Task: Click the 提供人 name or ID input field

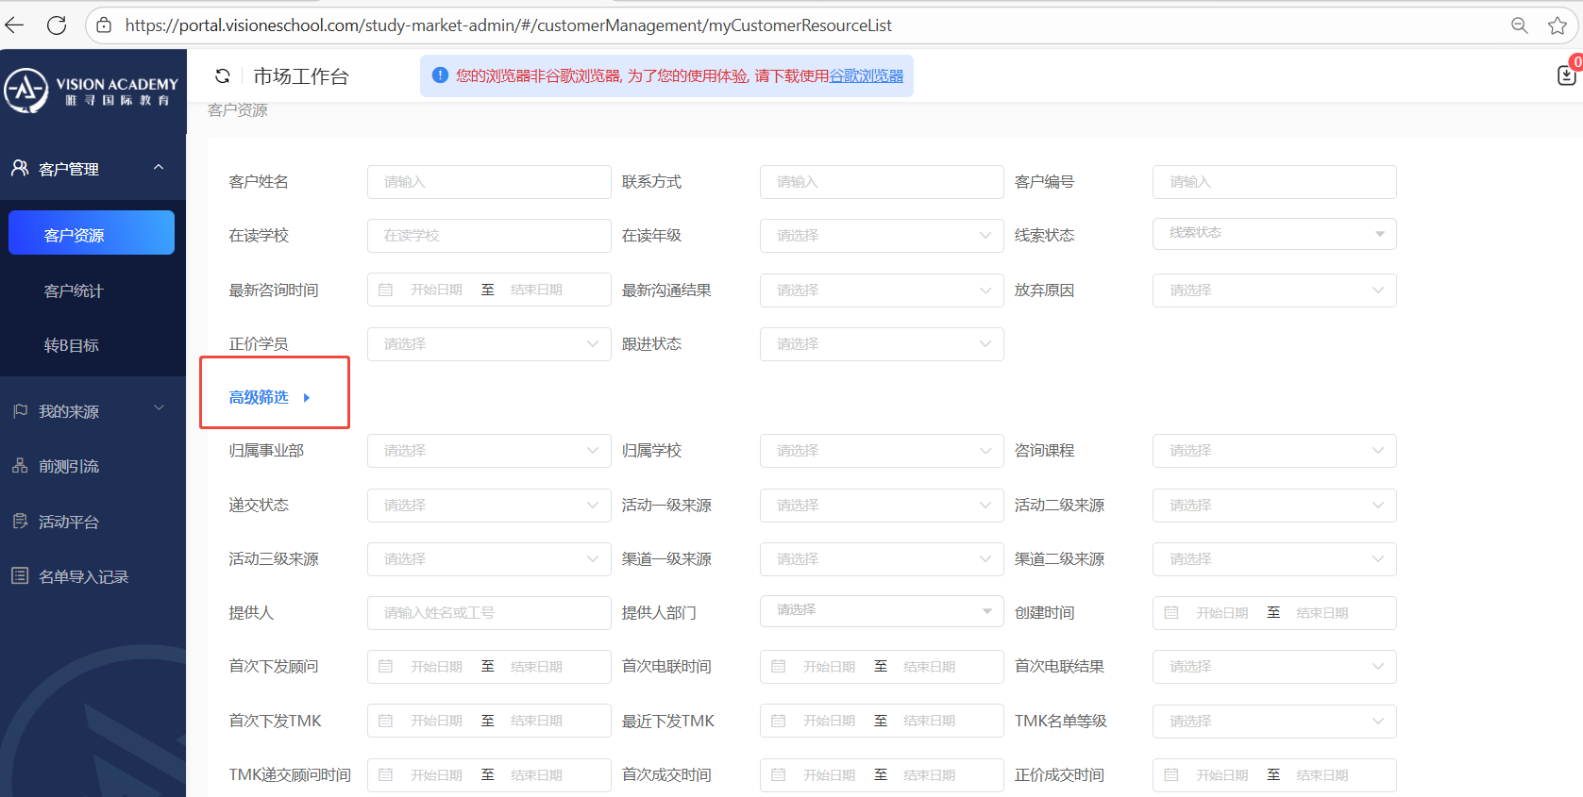Action: [x=488, y=613]
